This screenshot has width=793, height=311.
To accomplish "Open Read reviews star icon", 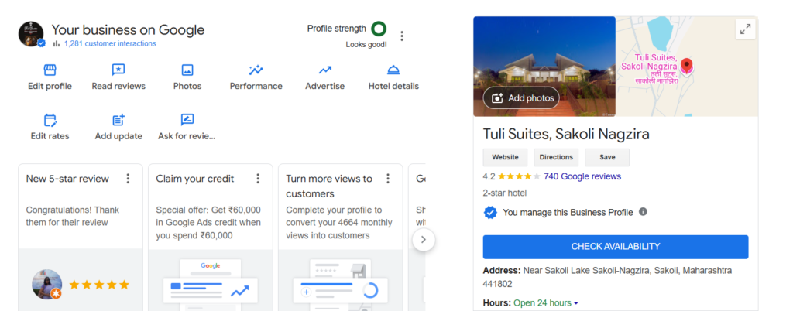I will 118,70.
